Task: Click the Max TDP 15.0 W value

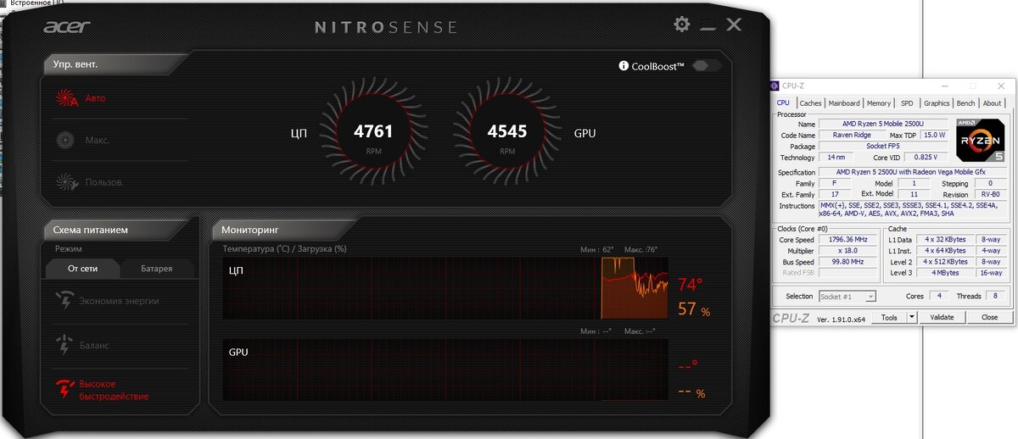Action: (934, 136)
